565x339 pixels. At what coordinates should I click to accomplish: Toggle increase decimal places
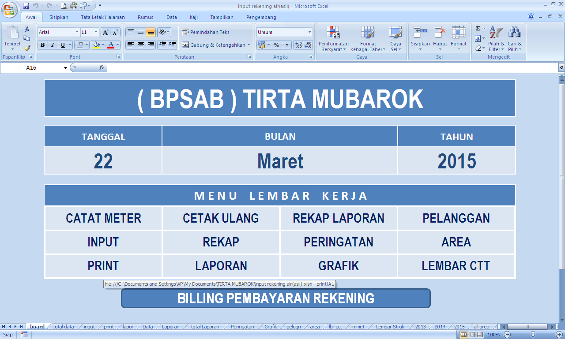(x=298, y=45)
